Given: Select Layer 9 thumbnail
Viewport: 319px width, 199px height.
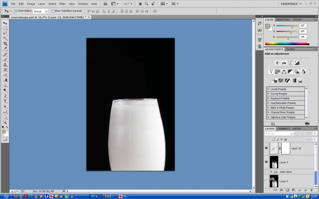Looking at the screenshot, I should coord(274,162).
